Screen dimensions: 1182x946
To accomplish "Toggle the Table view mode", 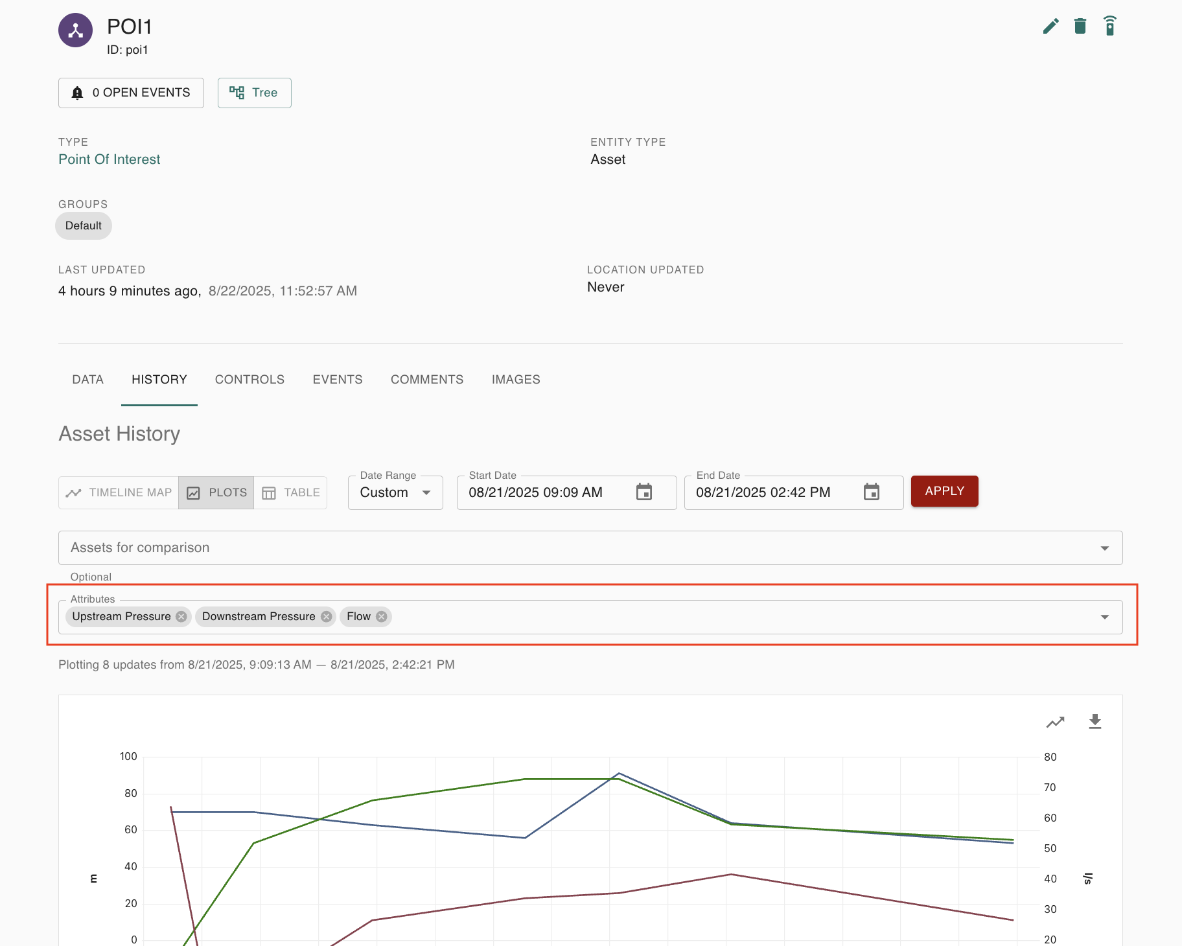I will pyautogui.click(x=290, y=492).
